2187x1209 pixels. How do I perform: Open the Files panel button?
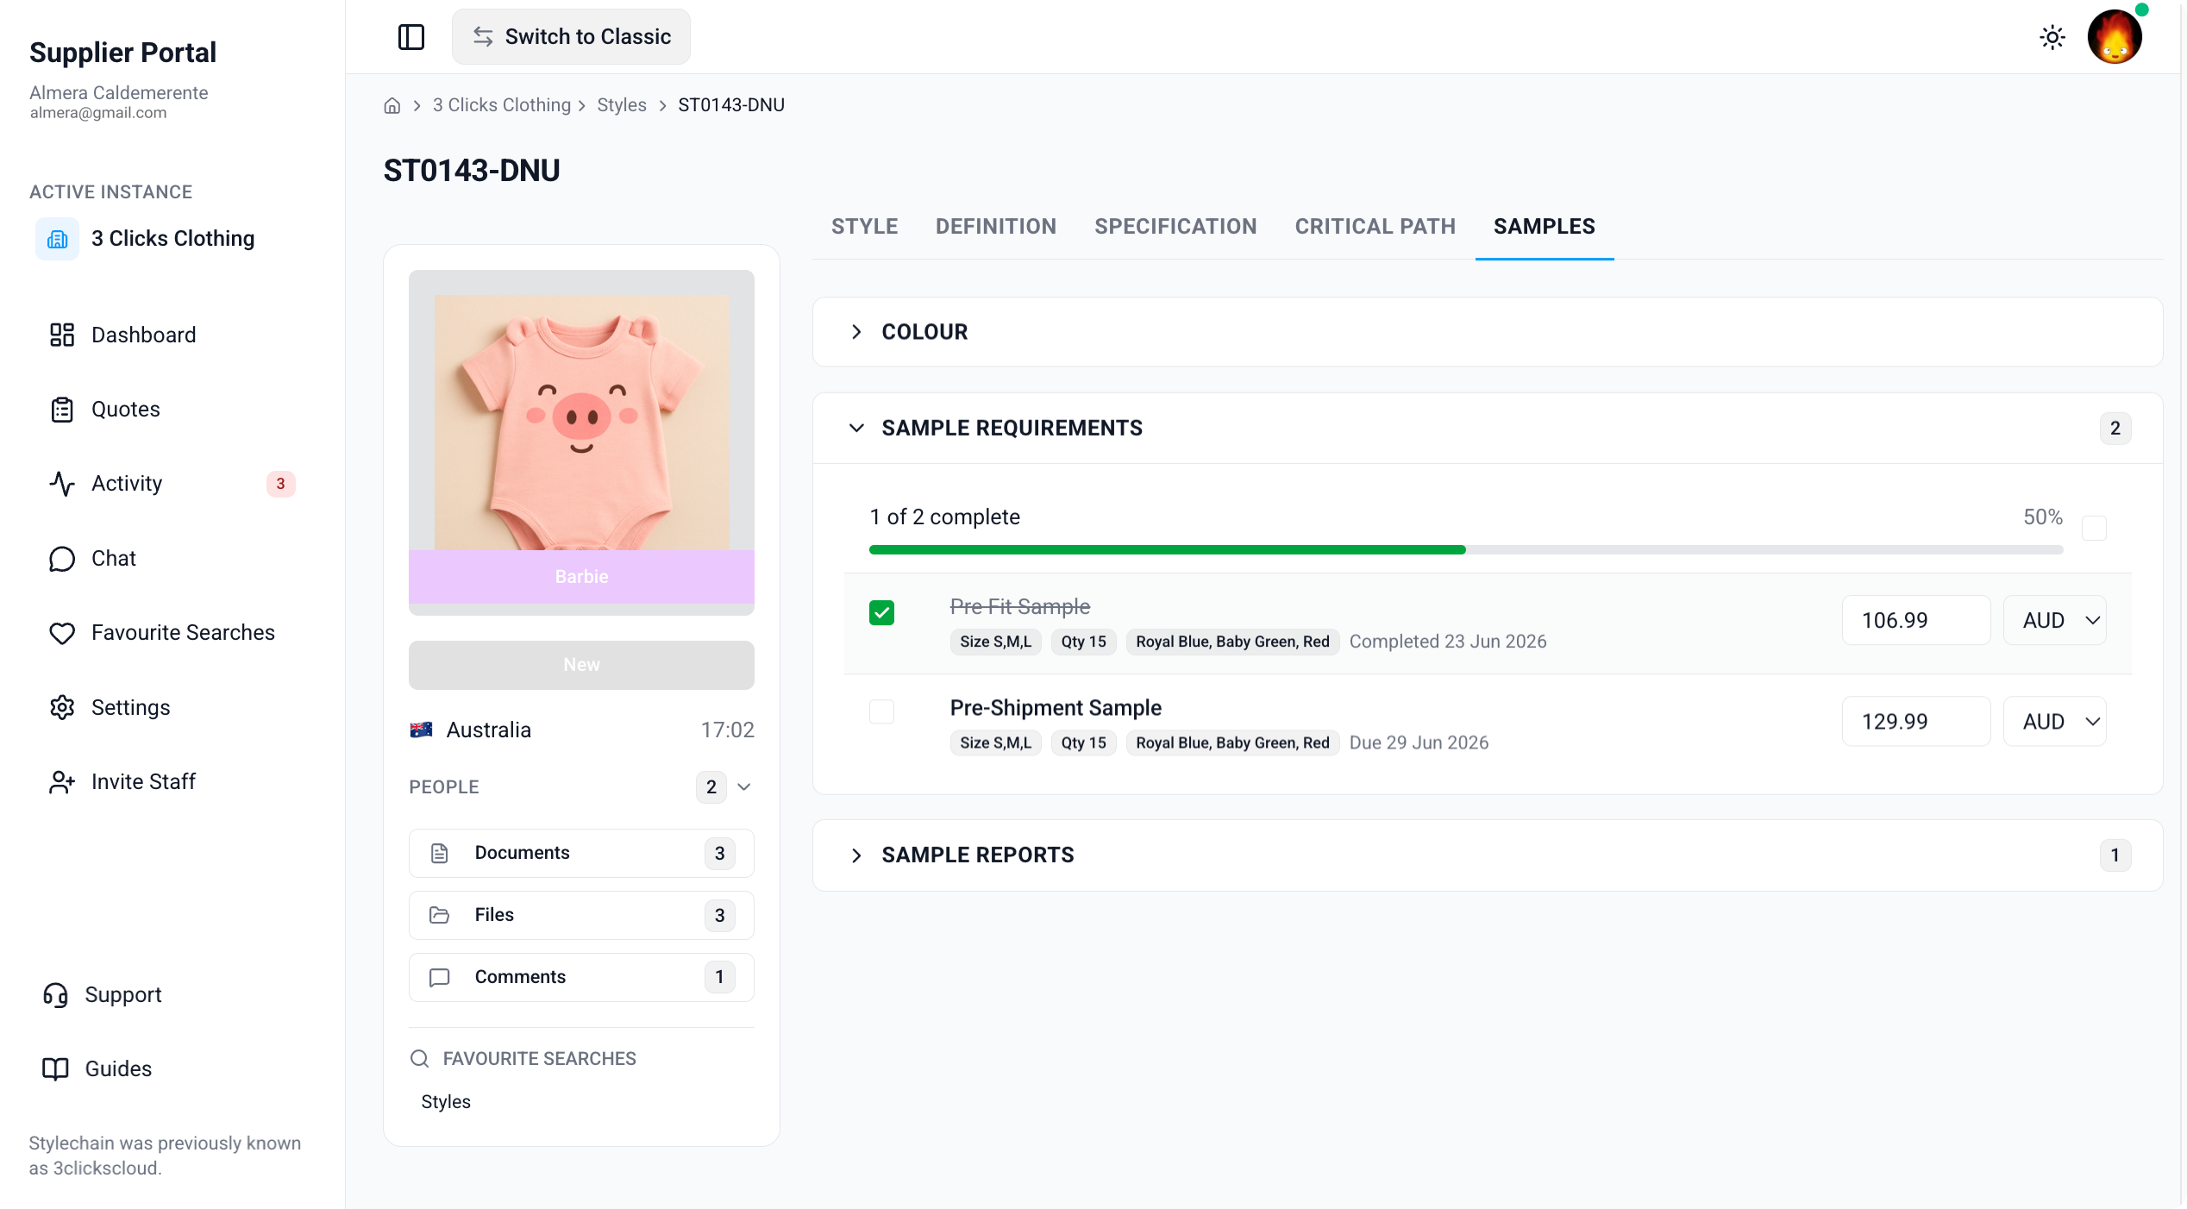tap(581, 916)
